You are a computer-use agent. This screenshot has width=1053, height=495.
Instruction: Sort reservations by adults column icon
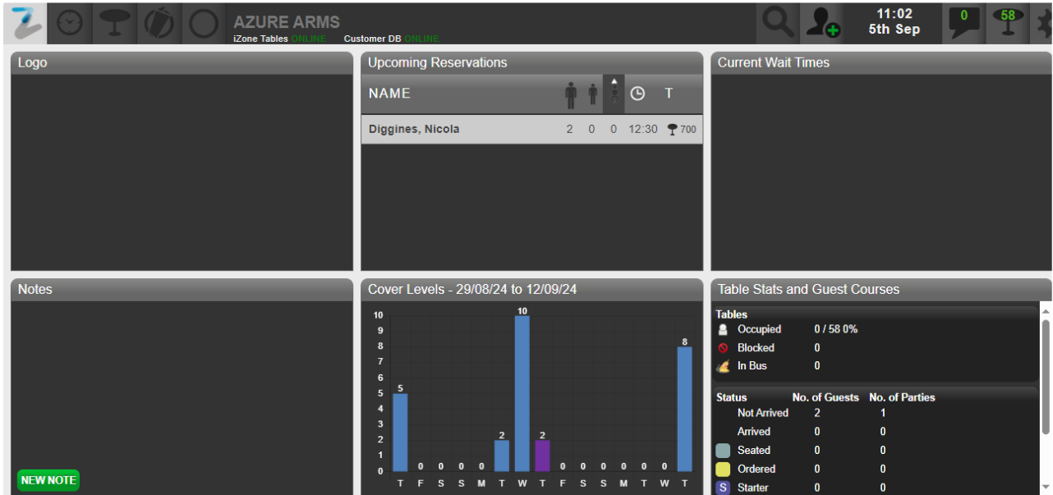coord(571,94)
